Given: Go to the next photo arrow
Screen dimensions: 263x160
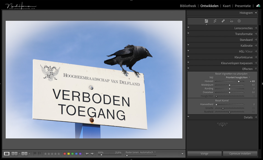Looking at the screenshot, I should (x=92, y=154).
